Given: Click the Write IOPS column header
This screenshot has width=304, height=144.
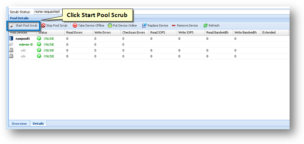Looking at the screenshot, I should pyautogui.click(x=191, y=33).
